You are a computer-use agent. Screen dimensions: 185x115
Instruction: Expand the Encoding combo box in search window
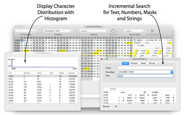[172, 72]
